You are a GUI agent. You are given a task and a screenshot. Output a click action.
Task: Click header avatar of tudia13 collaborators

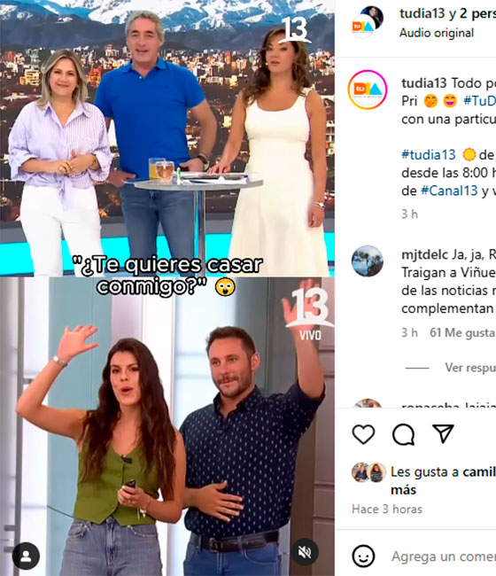pos(368,22)
